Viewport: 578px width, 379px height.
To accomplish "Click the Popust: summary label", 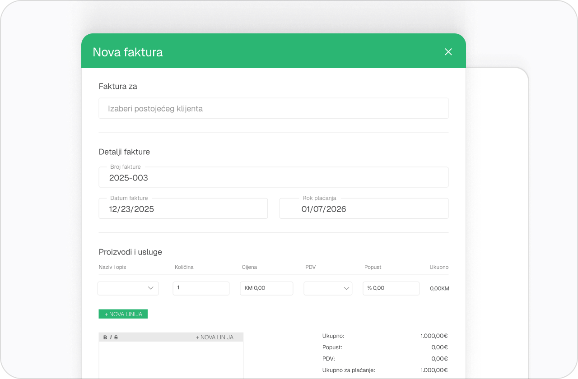I will 332,347.
